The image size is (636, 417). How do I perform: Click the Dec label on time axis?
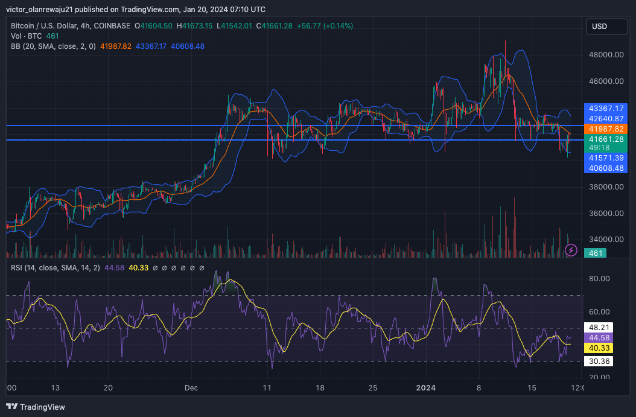click(x=191, y=388)
